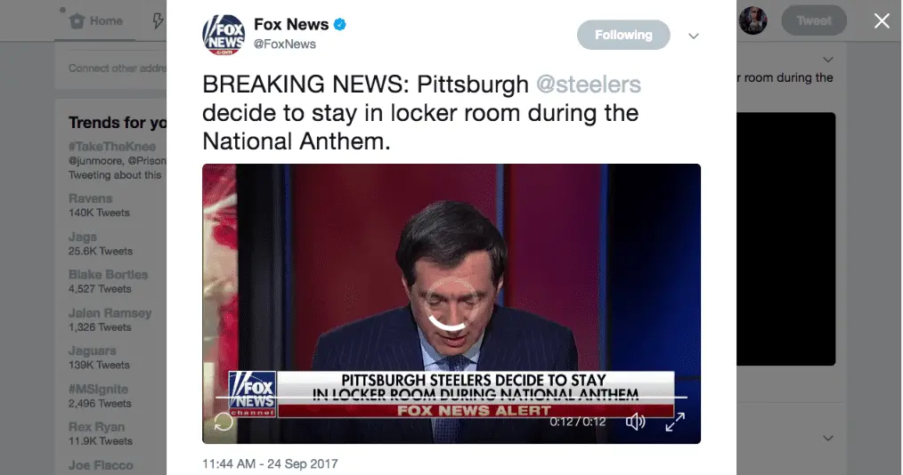Seek on the video progress bar
The height and width of the screenshot is (475, 903).
[451, 398]
